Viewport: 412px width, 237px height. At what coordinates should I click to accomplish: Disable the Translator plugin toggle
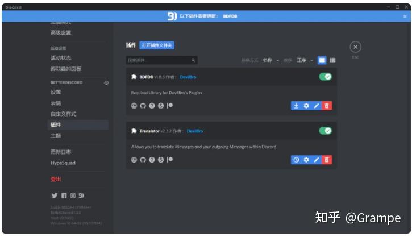325,131
